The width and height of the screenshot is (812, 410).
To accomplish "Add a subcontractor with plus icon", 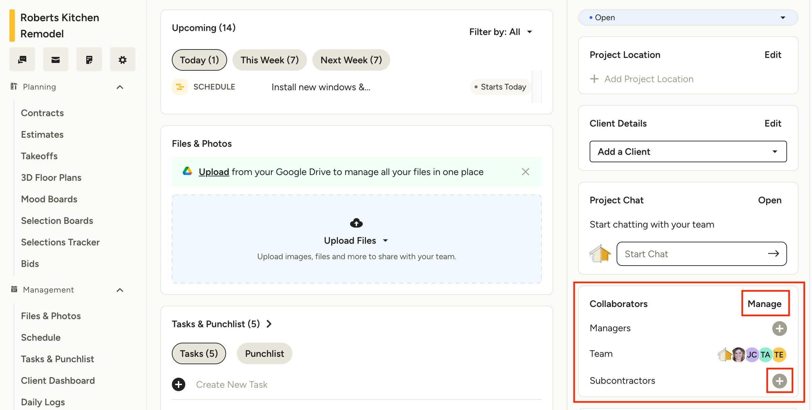I will [x=779, y=381].
